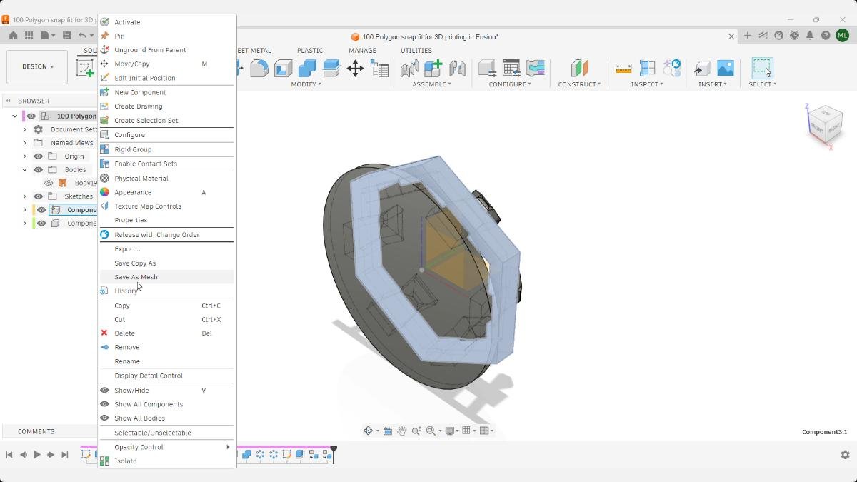Toggle eye of the highlighted Component row
The height and width of the screenshot is (482, 857).
pos(41,209)
